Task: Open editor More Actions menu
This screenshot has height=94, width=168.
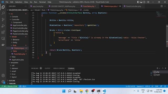Action: coord(165,6)
